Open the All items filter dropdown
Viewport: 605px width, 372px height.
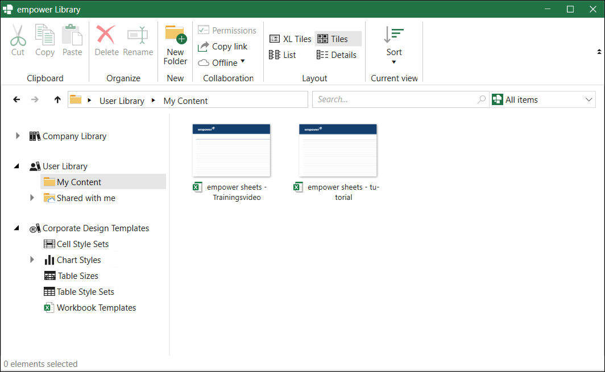point(543,99)
